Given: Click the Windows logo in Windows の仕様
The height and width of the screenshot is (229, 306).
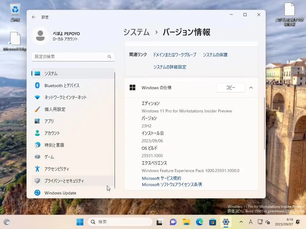Looking at the screenshot, I should tap(132, 88).
